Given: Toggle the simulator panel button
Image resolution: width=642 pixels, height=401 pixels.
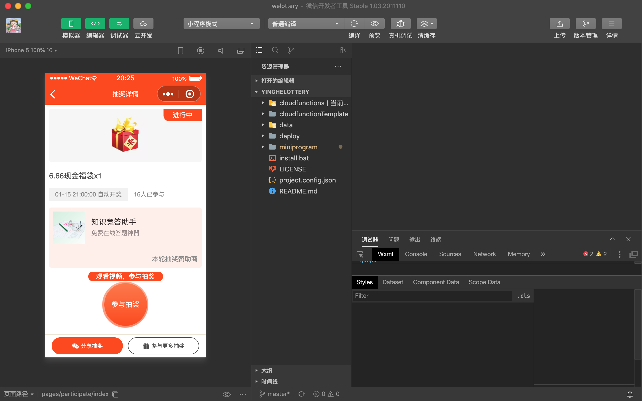Looking at the screenshot, I should click(71, 24).
